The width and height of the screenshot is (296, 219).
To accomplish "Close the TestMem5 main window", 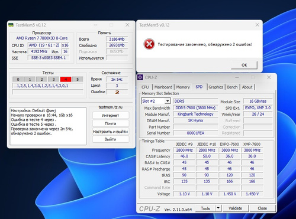I will click(127, 25).
